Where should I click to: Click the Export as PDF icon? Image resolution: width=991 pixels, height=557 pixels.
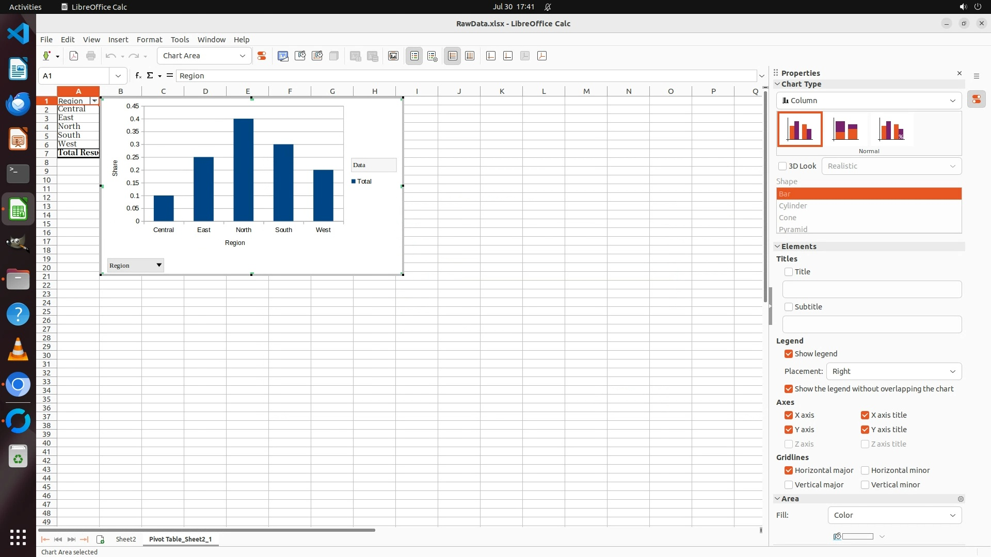[74, 56]
